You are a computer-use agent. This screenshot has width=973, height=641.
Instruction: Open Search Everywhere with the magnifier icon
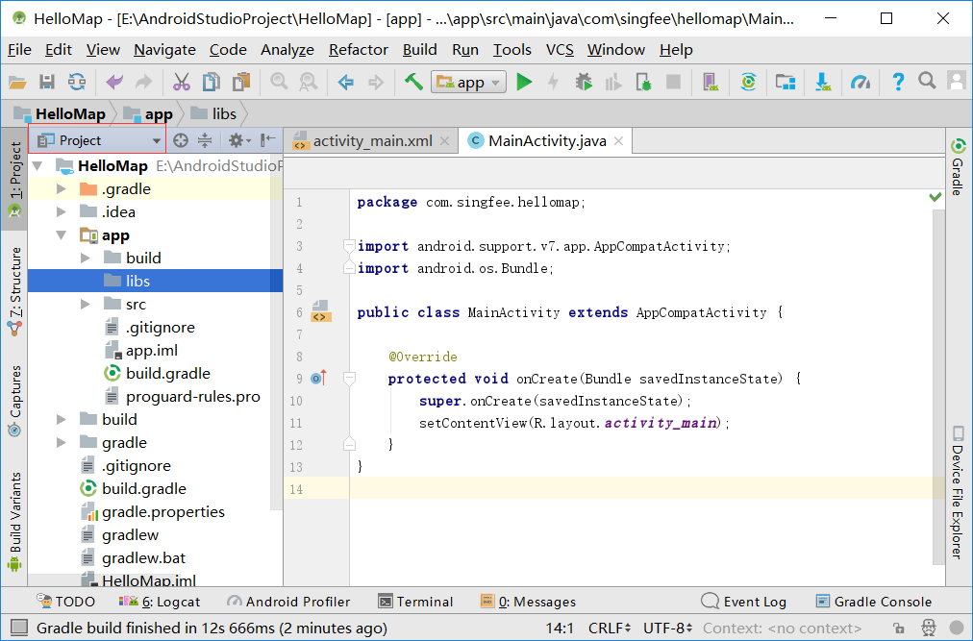point(925,82)
